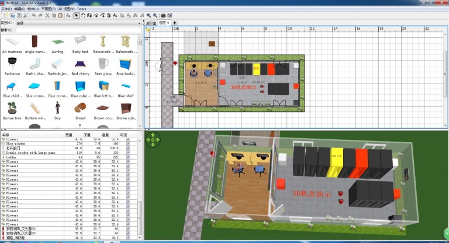
Task: Choose the Create rooms tool
Action: click(x=96, y=15)
